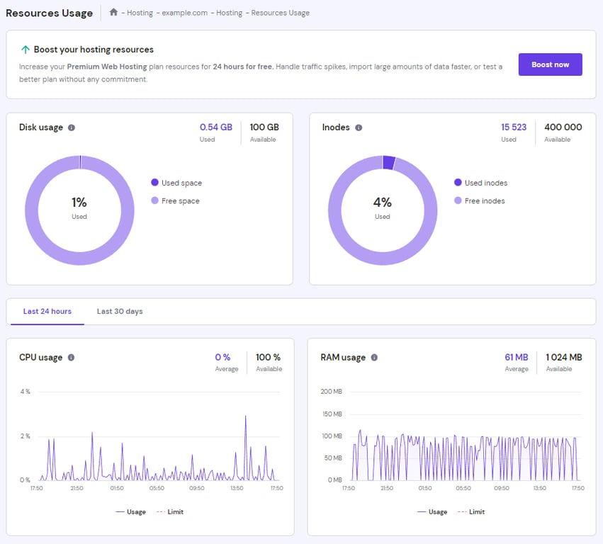Viewport: 603px width, 544px height.
Task: Click the RAM usage info icon
Action: 374,358
